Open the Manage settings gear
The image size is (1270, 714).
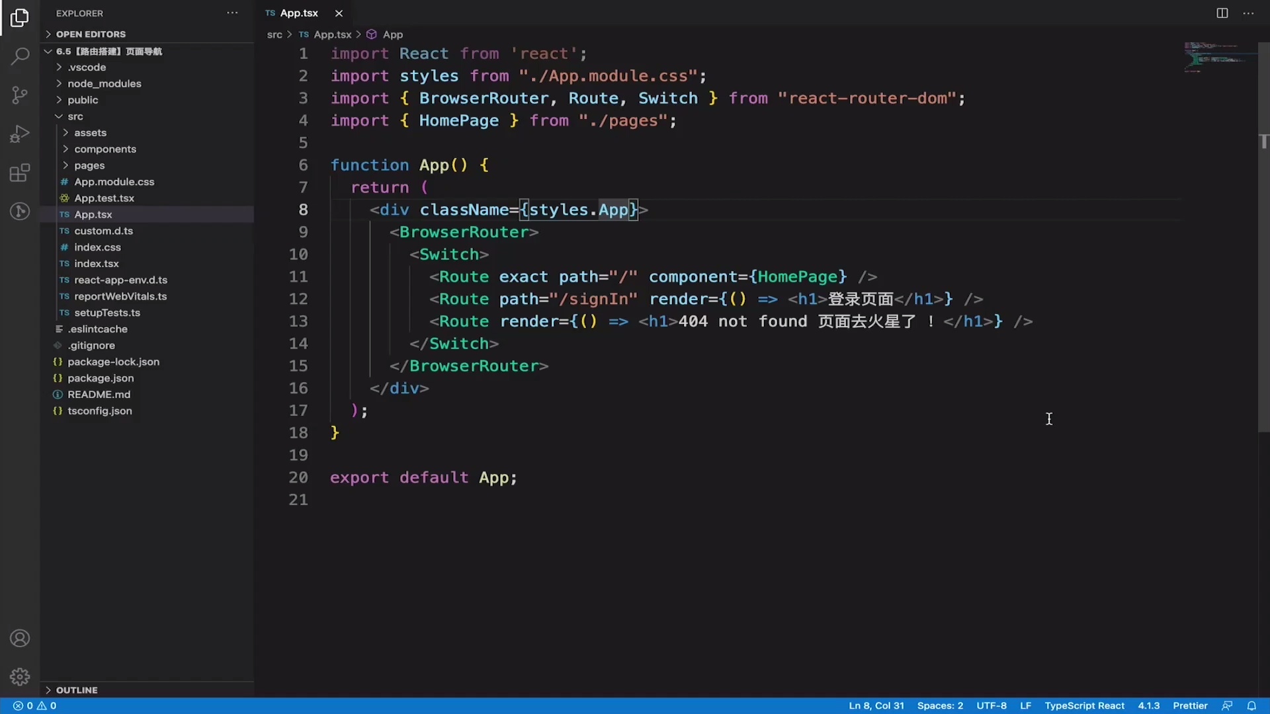20,677
